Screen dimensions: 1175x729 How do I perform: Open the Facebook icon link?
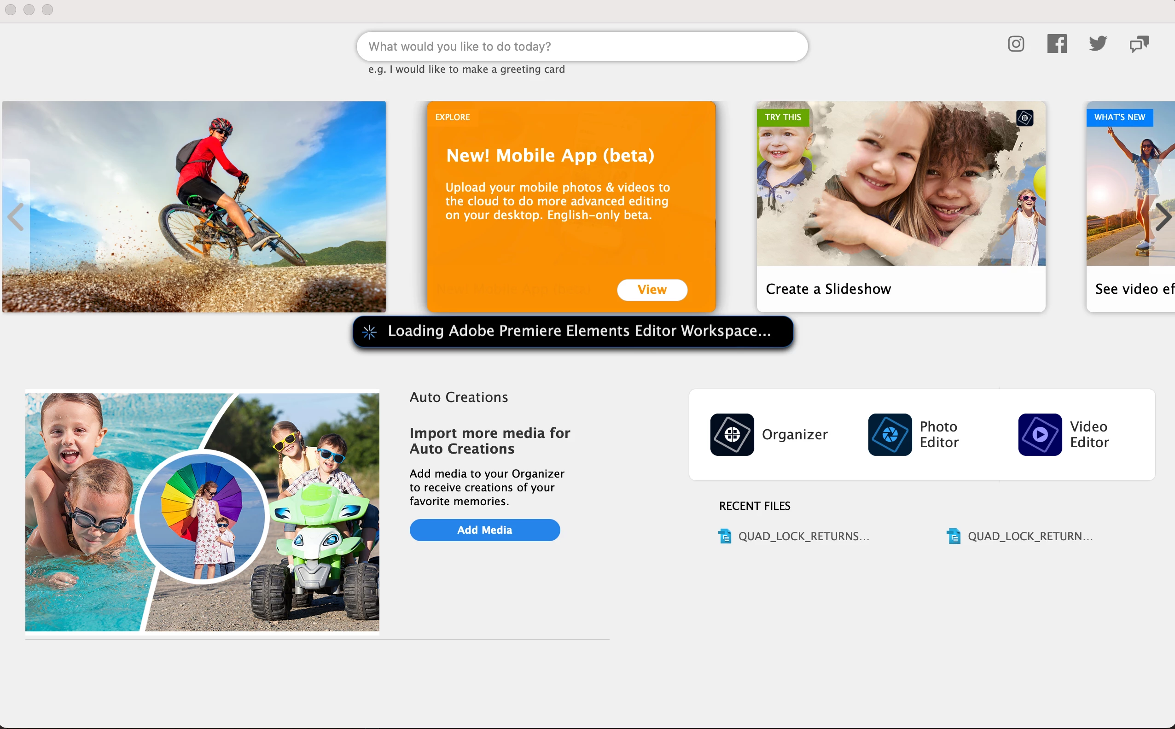(x=1056, y=44)
